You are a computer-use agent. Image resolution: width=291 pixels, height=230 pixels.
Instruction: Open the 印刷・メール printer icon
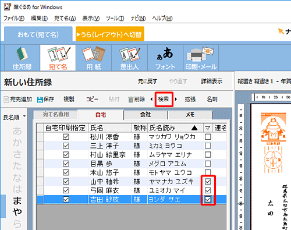[x=201, y=58]
